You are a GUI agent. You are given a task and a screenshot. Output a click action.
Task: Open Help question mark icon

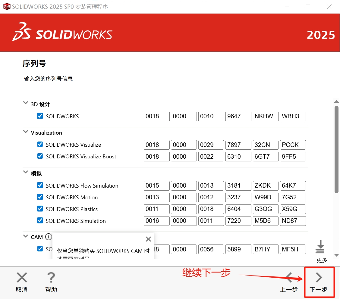(x=51, y=278)
